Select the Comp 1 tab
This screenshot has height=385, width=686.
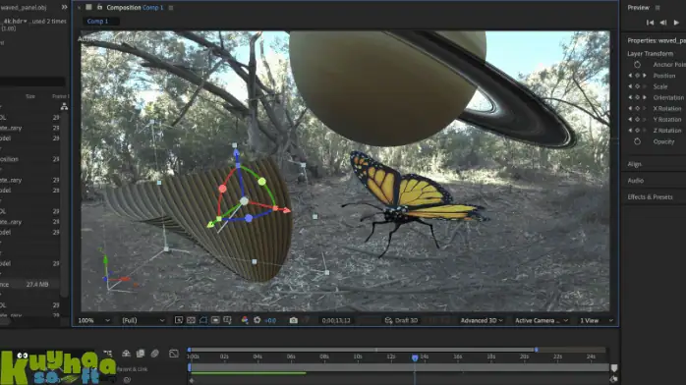[97, 21]
